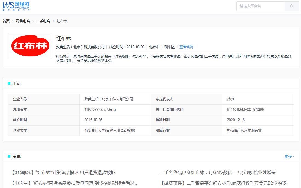Click the teal square icon beside 资讯
Image resolution: width=301 pixels, height=188 pixels.
pyautogui.click(x=9, y=156)
